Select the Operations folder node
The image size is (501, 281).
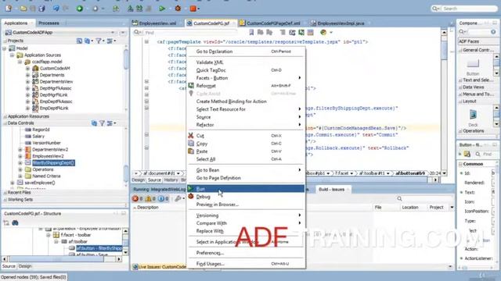(43, 169)
